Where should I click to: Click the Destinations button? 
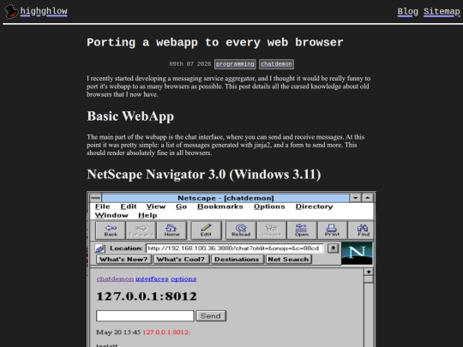pyautogui.click(x=237, y=260)
